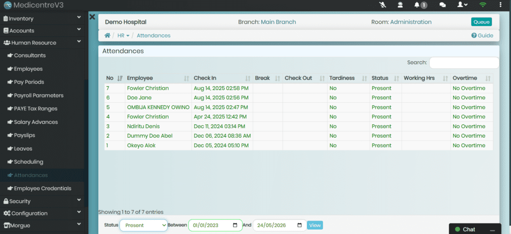Open Salary Advances menu item
This screenshot has height=234, width=511.
(36, 122)
